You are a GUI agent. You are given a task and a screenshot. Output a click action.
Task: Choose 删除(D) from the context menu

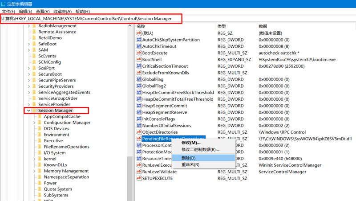[x=189, y=158]
